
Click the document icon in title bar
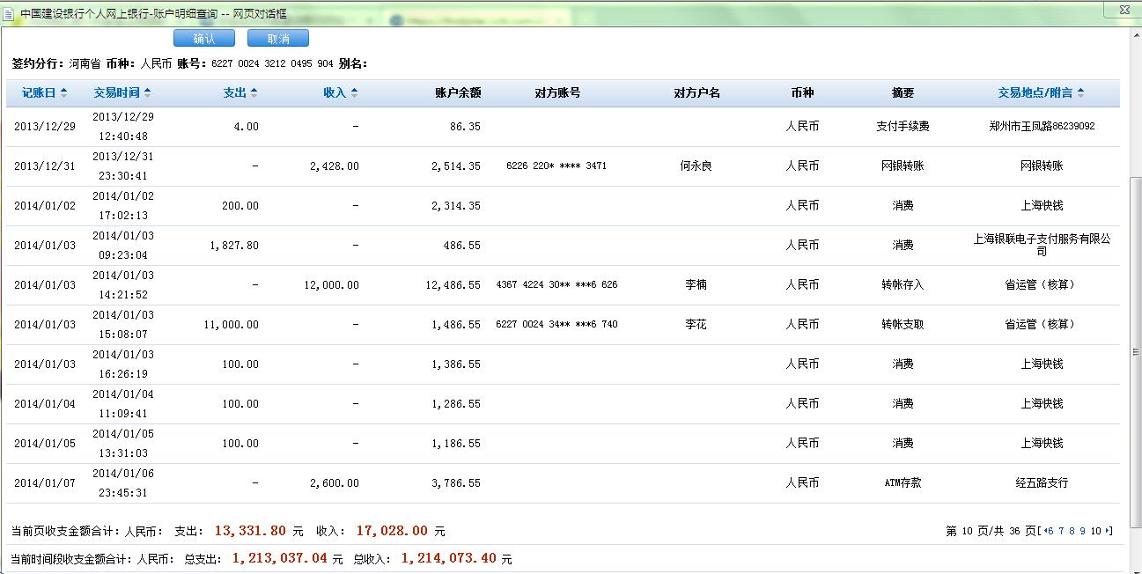8,14
